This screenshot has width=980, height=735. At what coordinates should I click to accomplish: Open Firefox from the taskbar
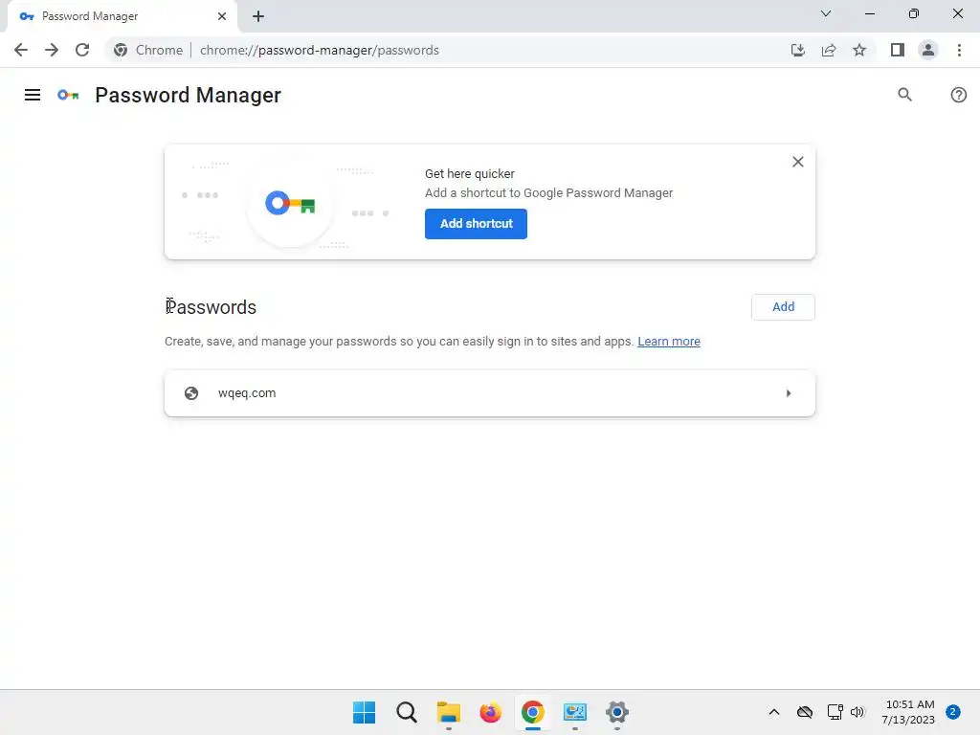click(x=491, y=712)
